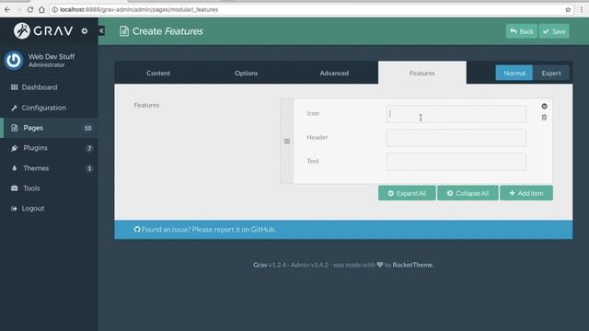Click the site info icon before the URL
The width and height of the screenshot is (589, 331).
coord(55,10)
